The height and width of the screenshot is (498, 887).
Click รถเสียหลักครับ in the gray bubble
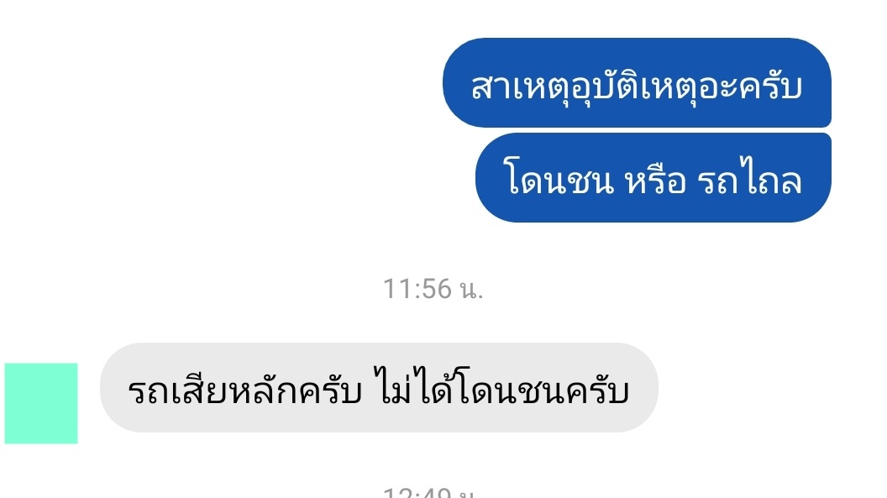[x=245, y=390]
